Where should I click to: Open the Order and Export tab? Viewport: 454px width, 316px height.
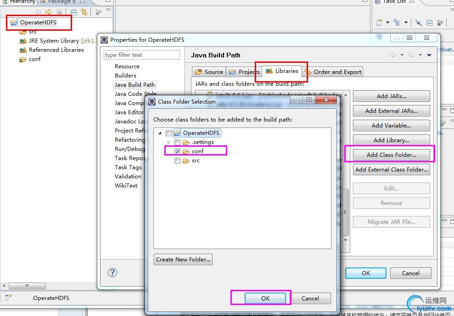333,72
